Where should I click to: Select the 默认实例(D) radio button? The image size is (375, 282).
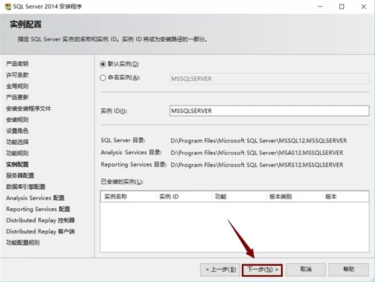coord(103,64)
